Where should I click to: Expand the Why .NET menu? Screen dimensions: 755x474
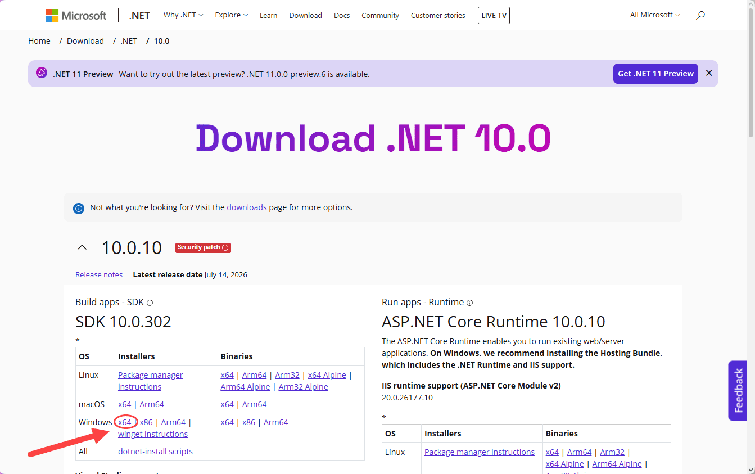tap(183, 15)
